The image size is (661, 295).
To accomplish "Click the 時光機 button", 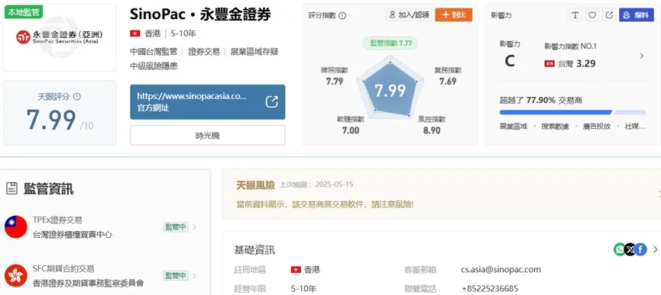I will [x=207, y=136].
